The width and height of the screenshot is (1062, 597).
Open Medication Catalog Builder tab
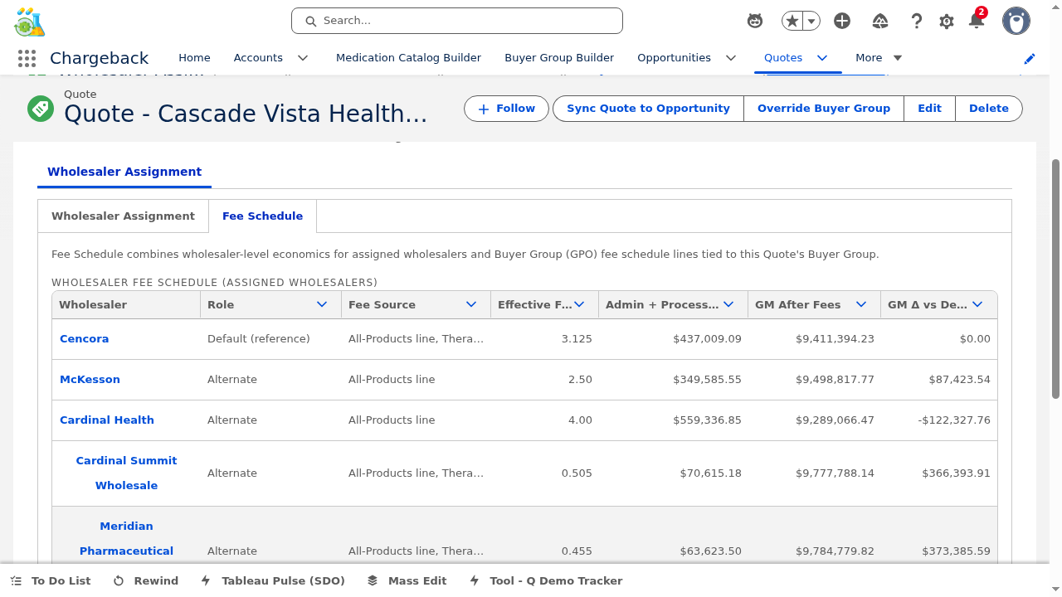[x=408, y=57]
